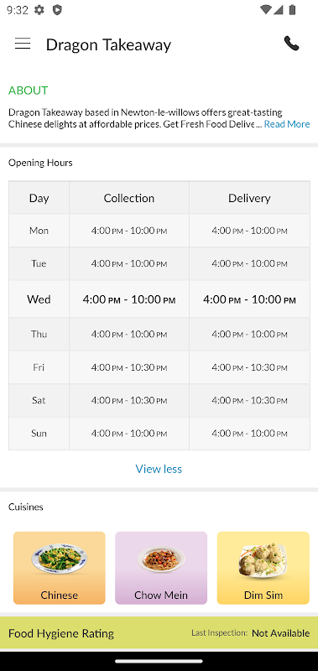Screen dimensions: 318x671
Task: Expand the About text with Read More
Action: tap(287, 124)
